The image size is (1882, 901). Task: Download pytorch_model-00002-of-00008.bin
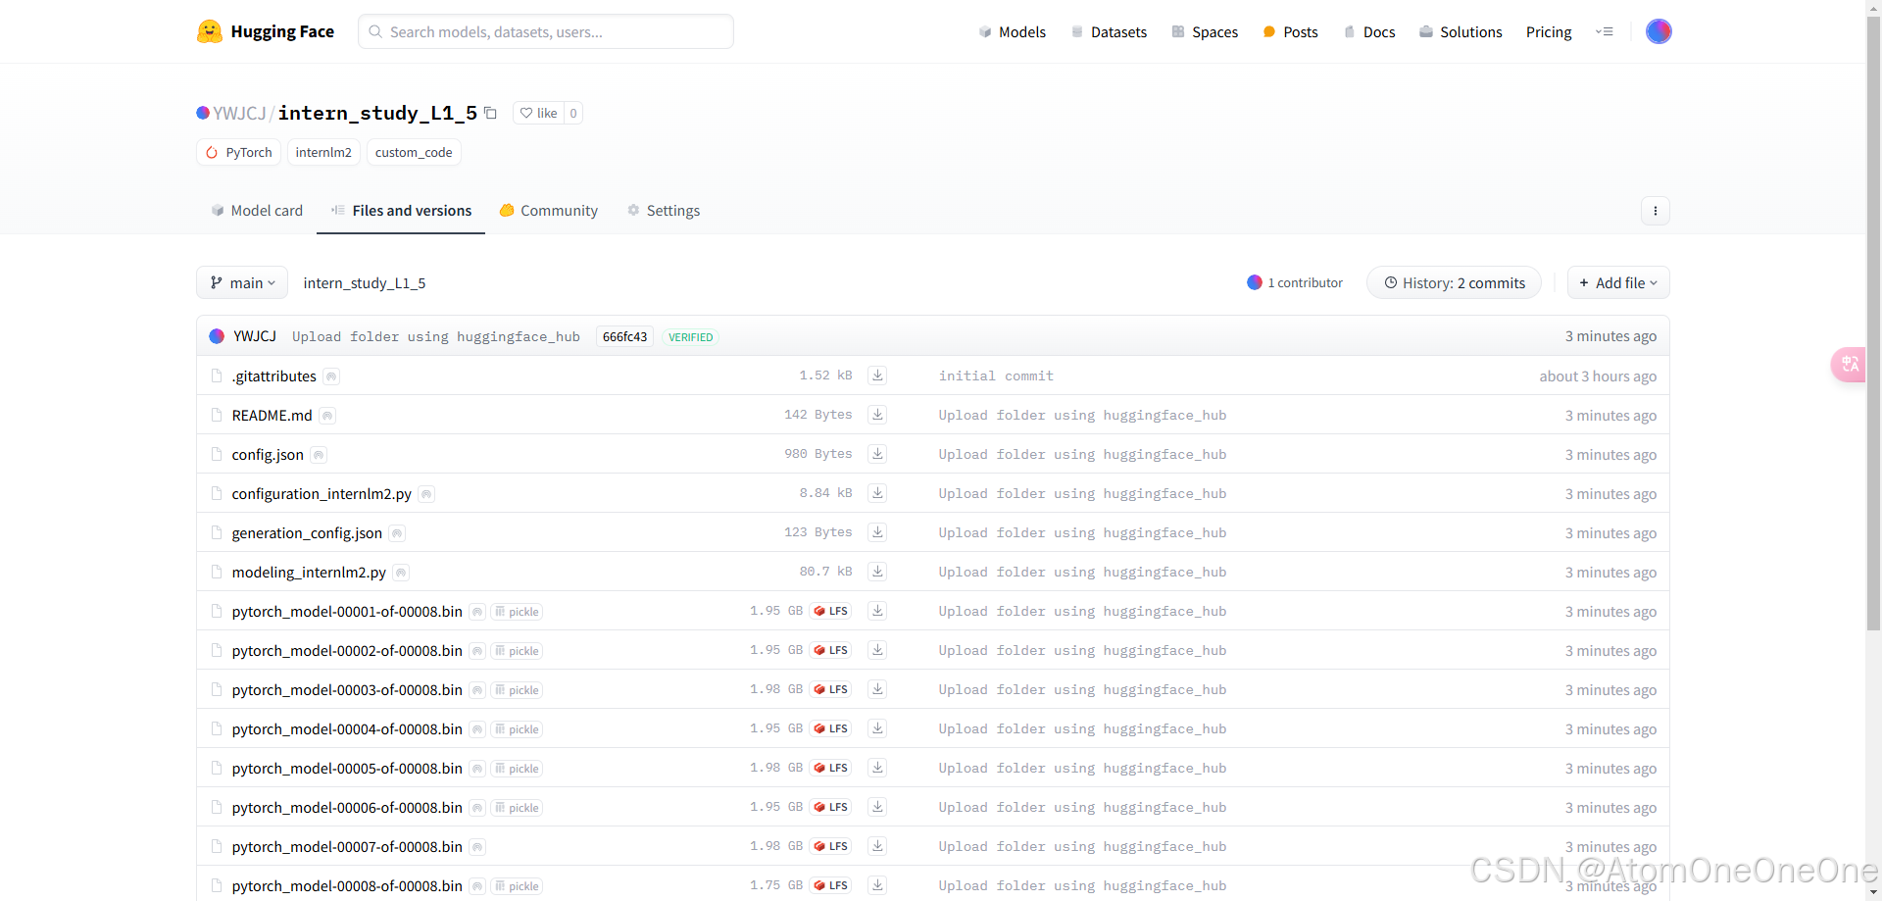(877, 650)
